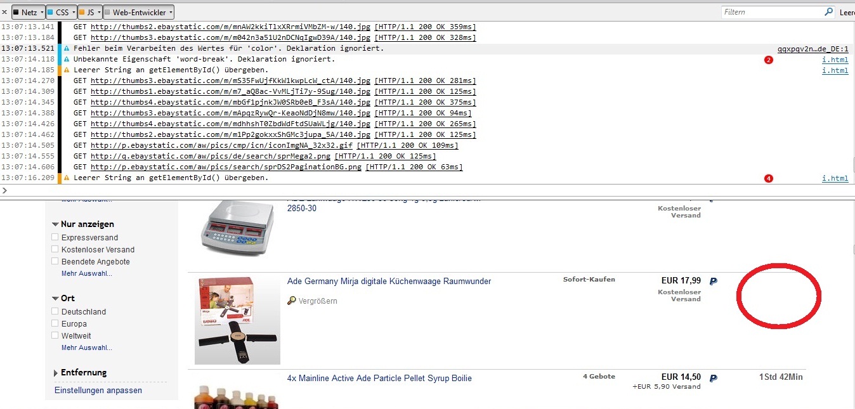Image resolution: width=855 pixels, height=409 pixels.
Task: Click warning icon beside word-break message
Action: (67, 60)
